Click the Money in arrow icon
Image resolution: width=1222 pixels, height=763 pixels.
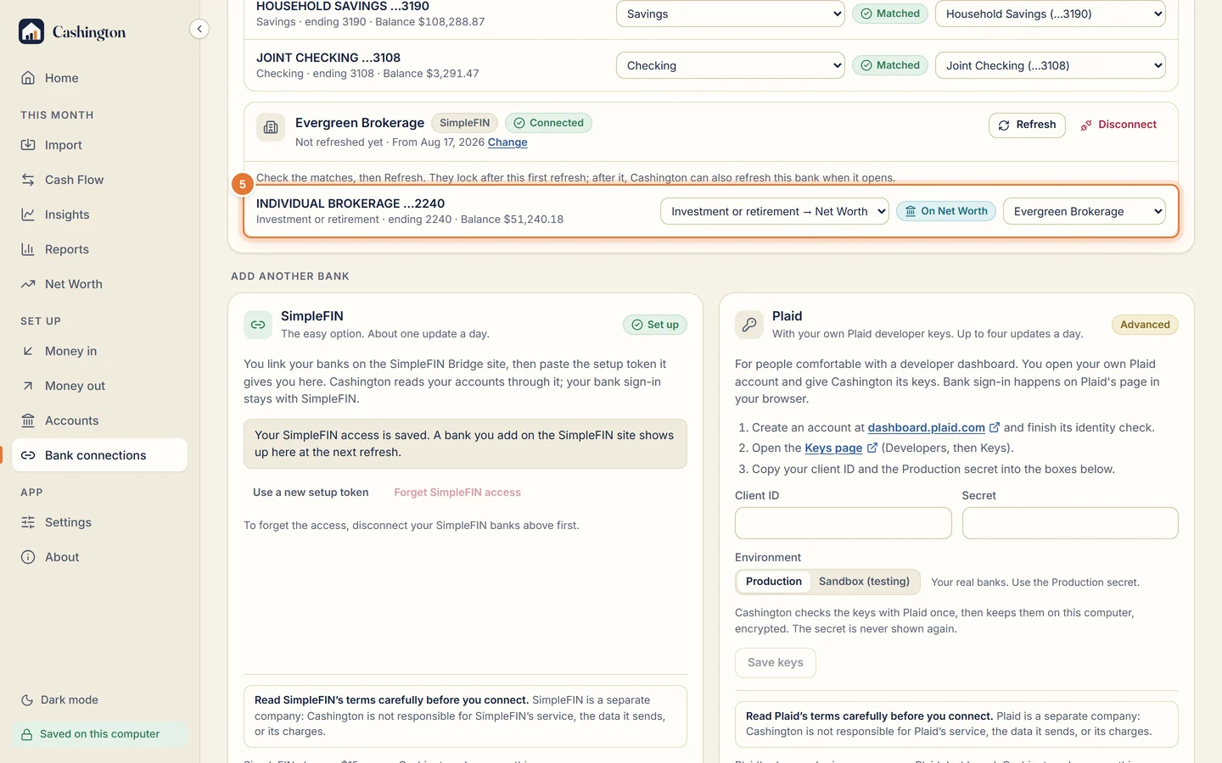28,351
